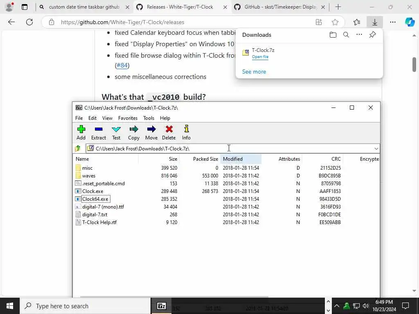Sort by the Modified column header
This screenshot has width=419, height=314.
click(241, 159)
